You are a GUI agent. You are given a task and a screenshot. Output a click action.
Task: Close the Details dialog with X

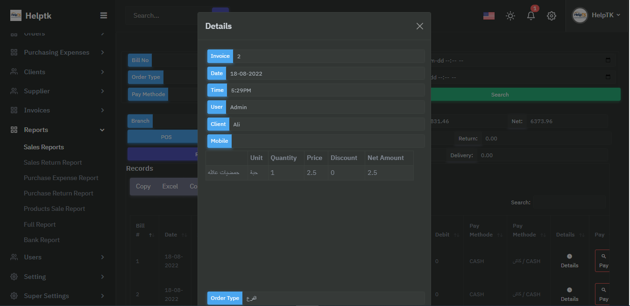click(419, 26)
